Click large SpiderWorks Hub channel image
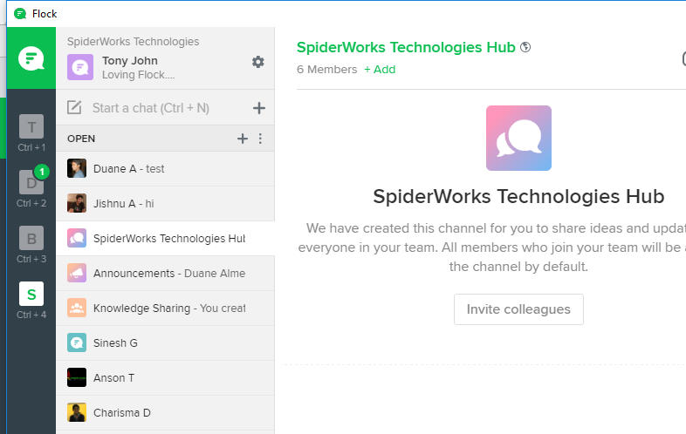This screenshot has height=434, width=686. pyautogui.click(x=518, y=138)
